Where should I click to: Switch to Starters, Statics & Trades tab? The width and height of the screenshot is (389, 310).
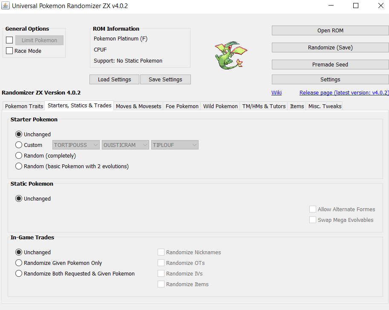(79, 106)
